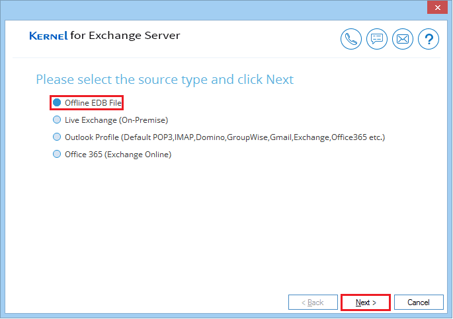Click the Next button

(x=366, y=302)
